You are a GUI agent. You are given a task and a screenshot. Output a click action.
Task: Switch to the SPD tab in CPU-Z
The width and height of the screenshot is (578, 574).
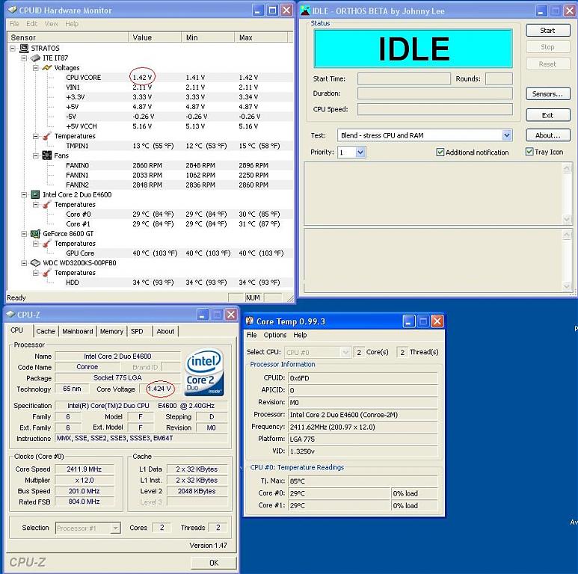[137, 331]
